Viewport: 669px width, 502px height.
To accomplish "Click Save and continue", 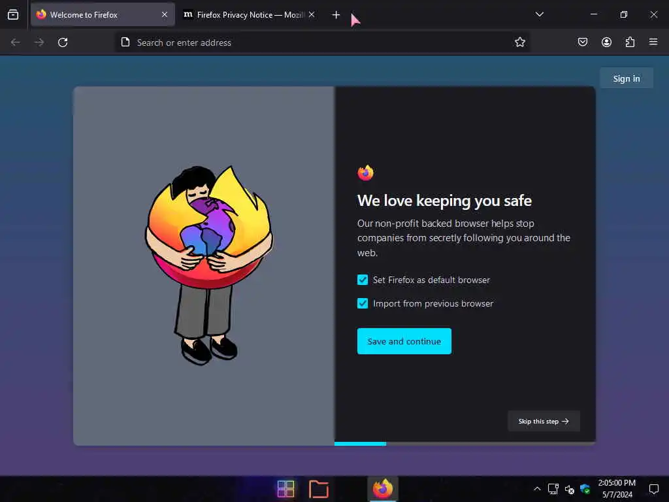I will pyautogui.click(x=404, y=341).
